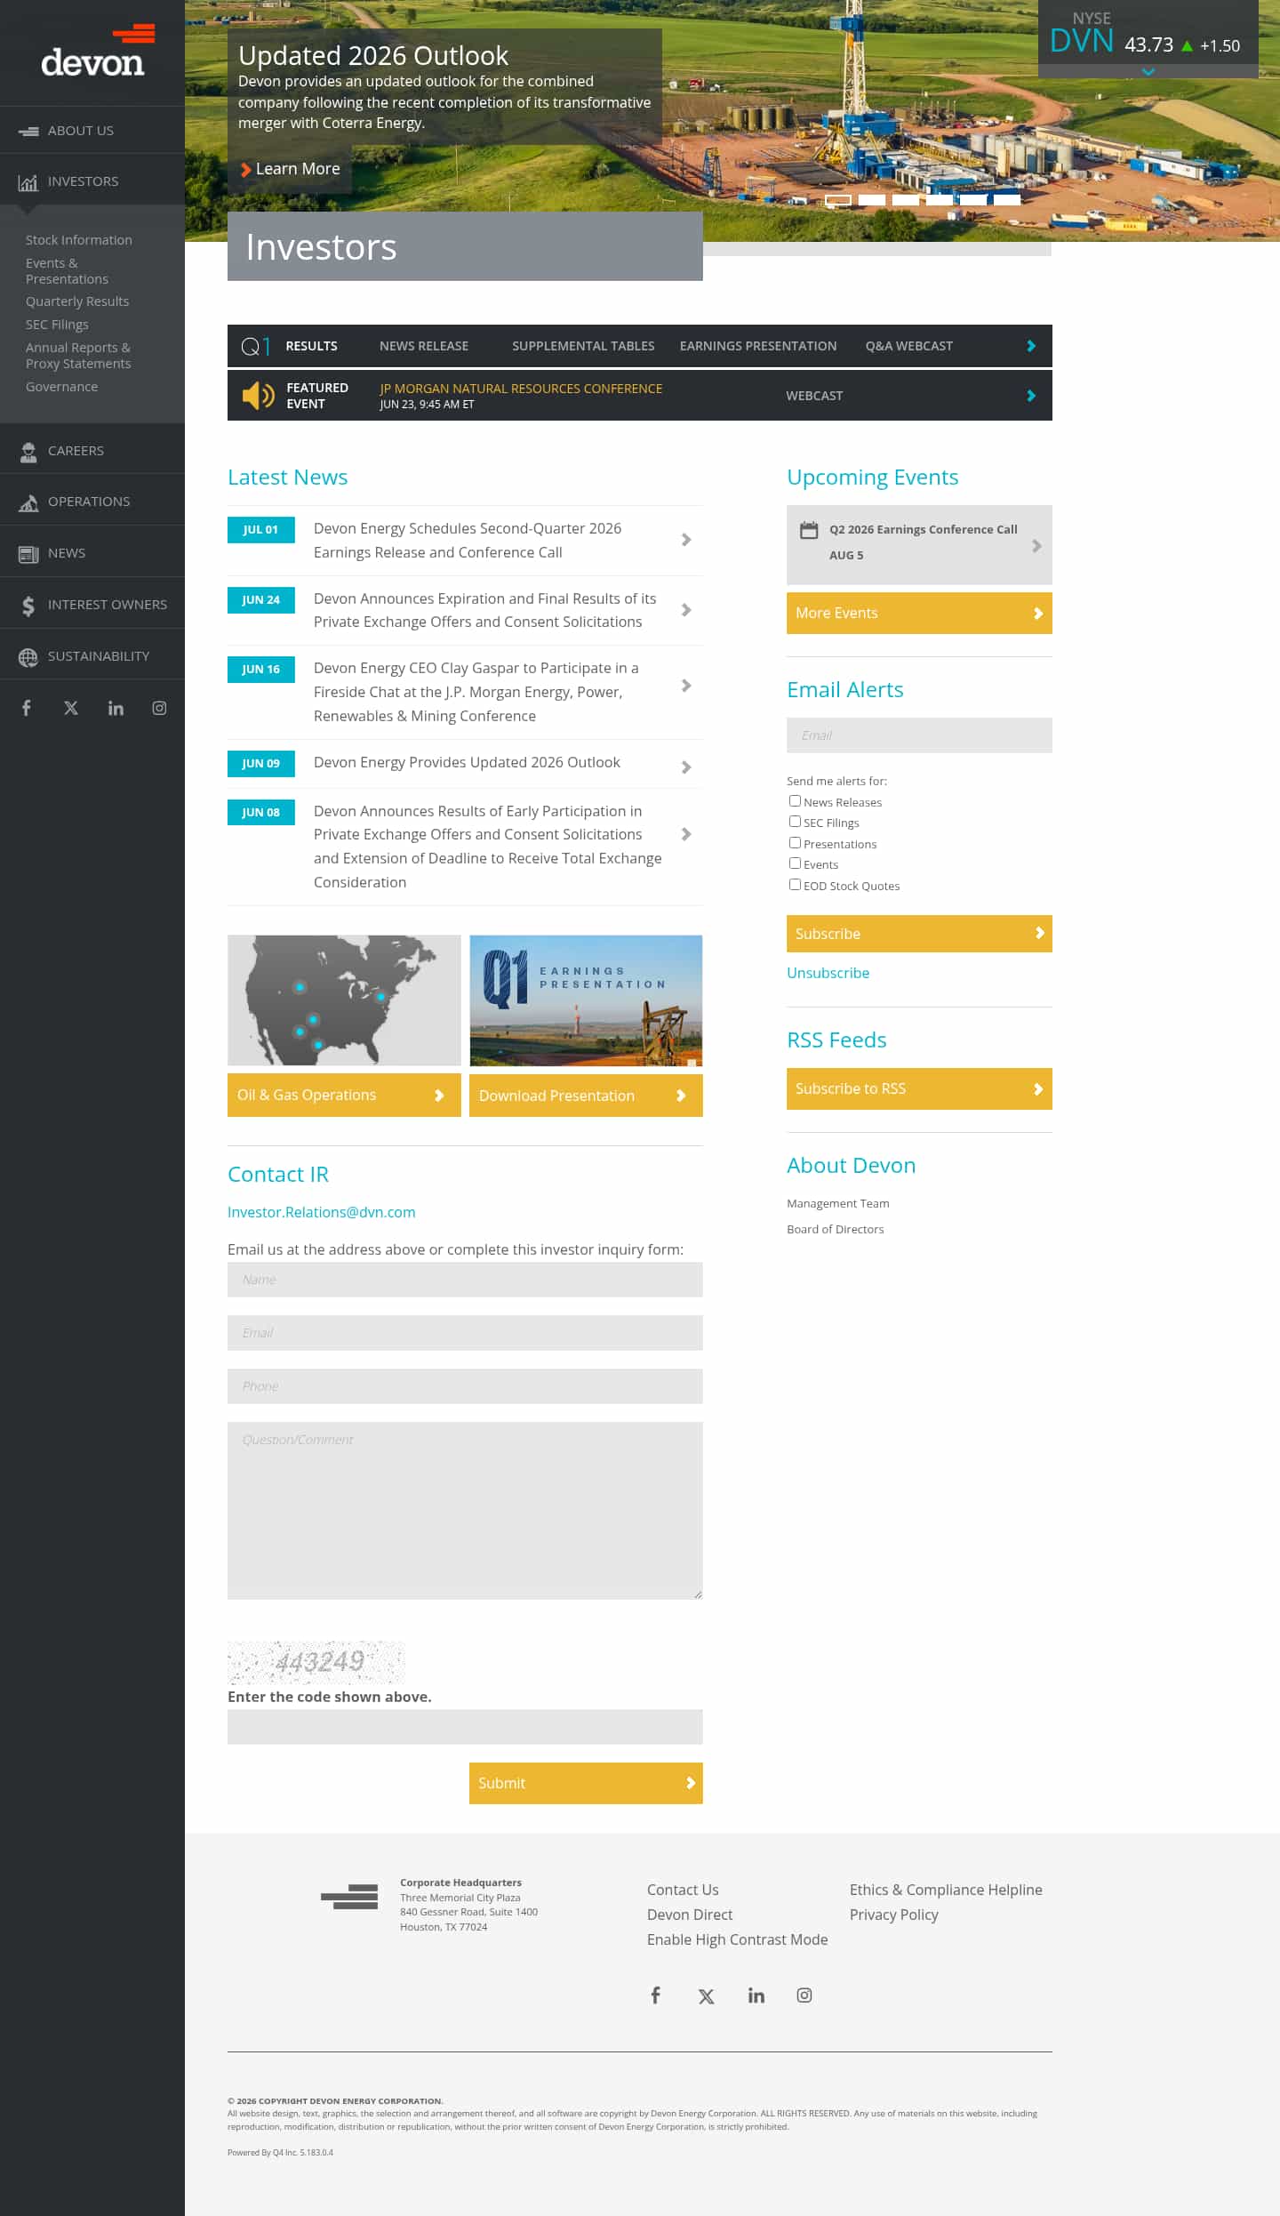Click arrow on Q1 results bar

(x=1031, y=346)
